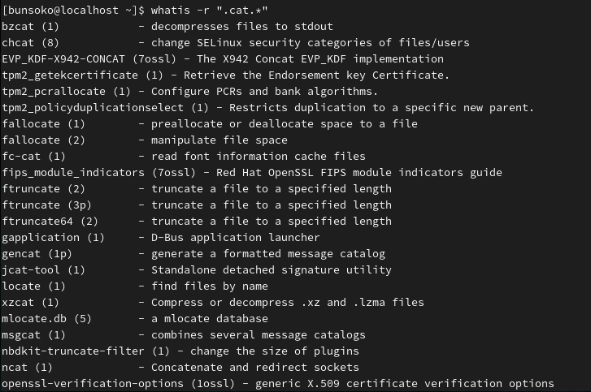Click the gapplication entry
Image resolution: width=591 pixels, height=392 pixels.
pos(41,238)
